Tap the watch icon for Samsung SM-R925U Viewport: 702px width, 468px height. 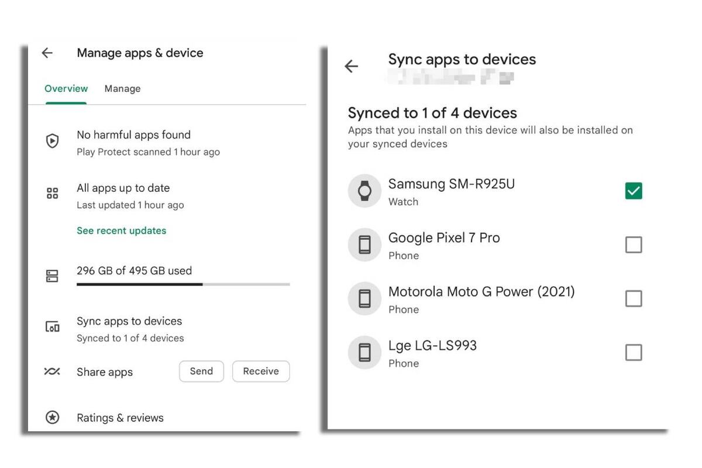(364, 191)
